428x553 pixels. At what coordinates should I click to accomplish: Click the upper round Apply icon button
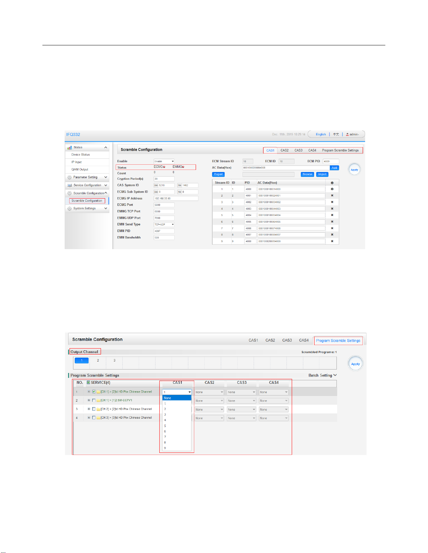coord(354,170)
